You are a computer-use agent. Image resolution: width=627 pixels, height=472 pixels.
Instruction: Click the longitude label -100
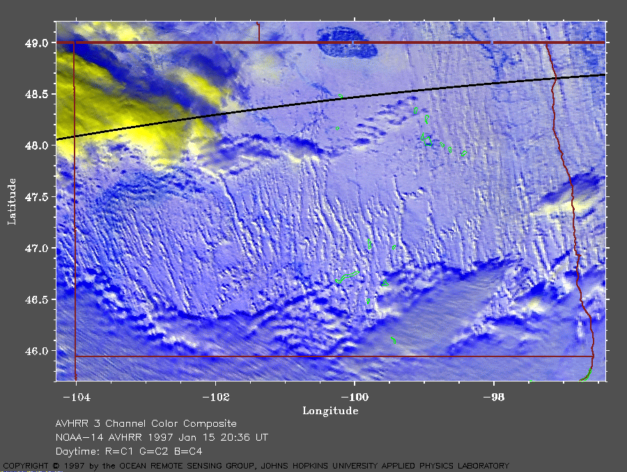355,397
